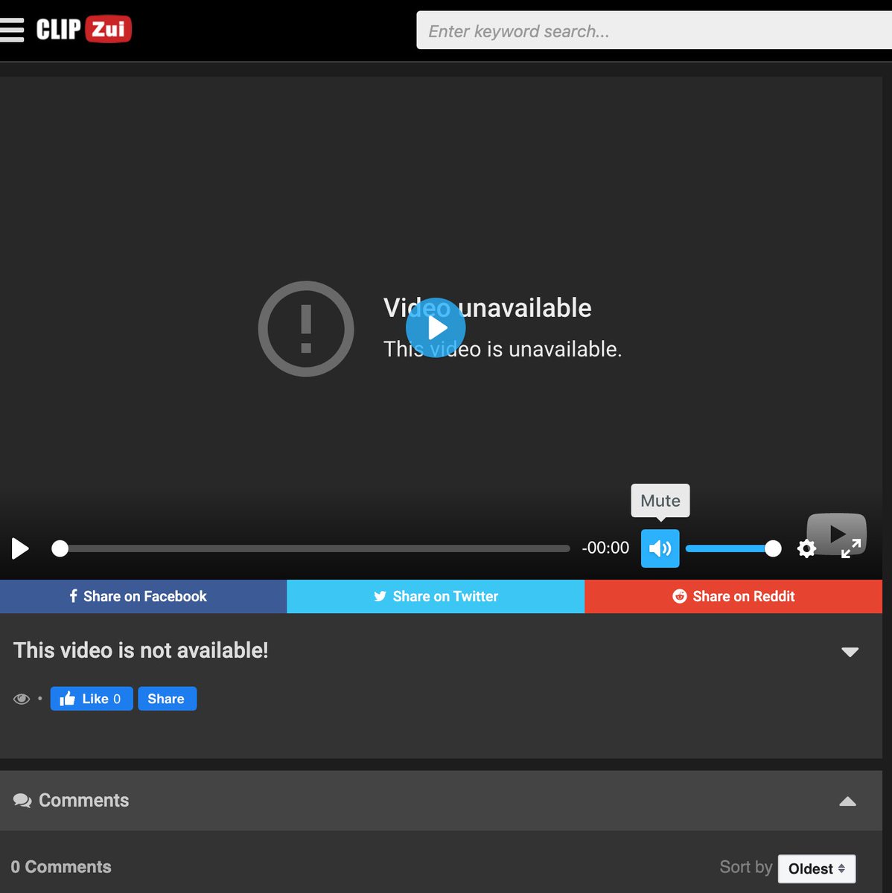Go to ClipZui home via logo

[x=84, y=29]
